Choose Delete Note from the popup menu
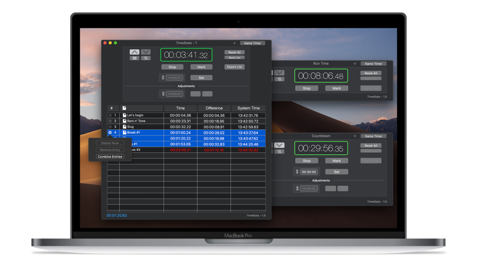Image resolution: width=478 pixels, height=260 pixels. [x=110, y=143]
